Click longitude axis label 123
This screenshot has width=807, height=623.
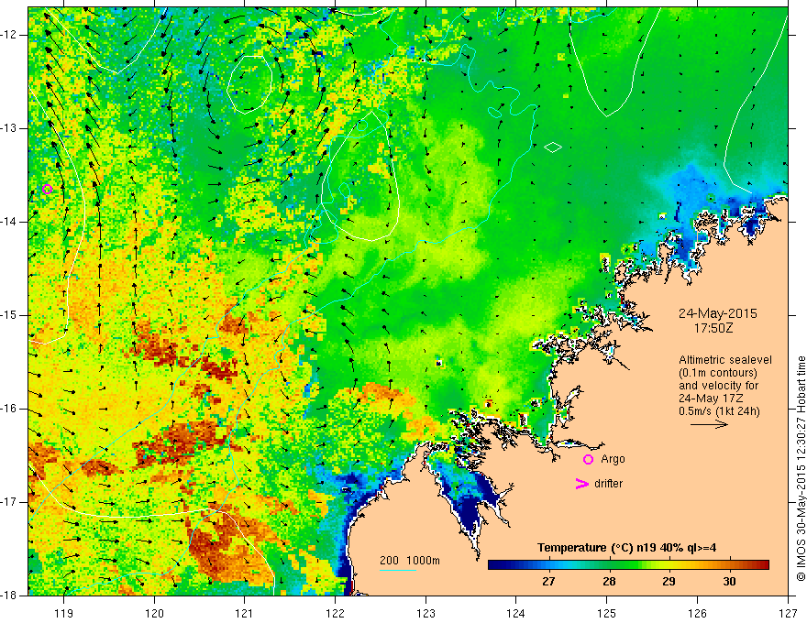pyautogui.click(x=426, y=613)
